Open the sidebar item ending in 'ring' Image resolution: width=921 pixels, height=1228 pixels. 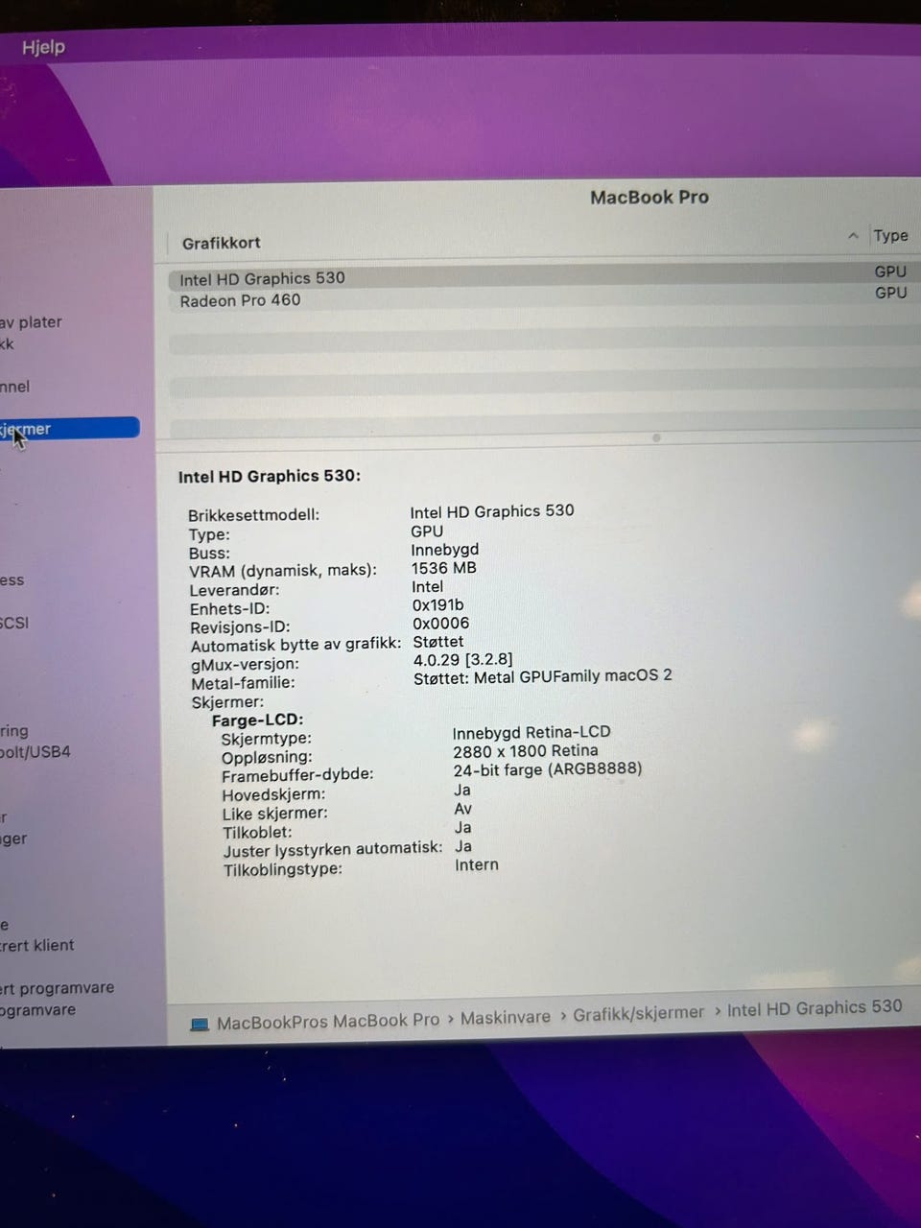(14, 731)
